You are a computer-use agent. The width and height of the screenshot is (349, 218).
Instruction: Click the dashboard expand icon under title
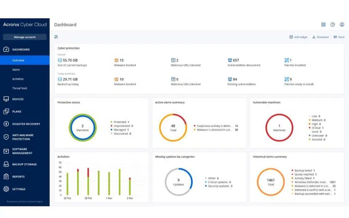click(x=56, y=37)
